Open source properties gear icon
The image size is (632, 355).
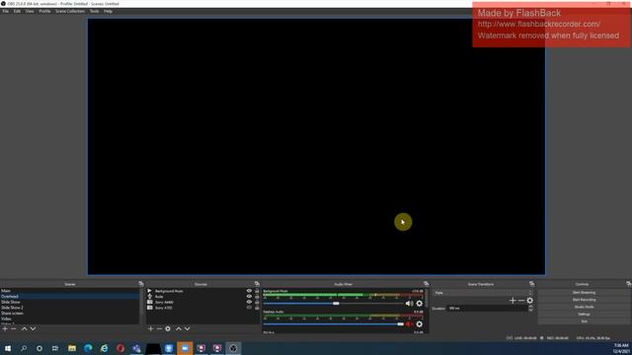[168, 328]
